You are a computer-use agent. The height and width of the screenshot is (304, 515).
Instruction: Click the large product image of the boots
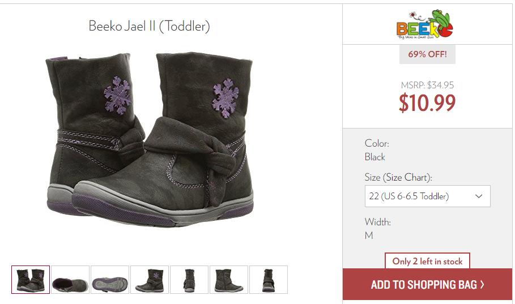click(x=150, y=139)
